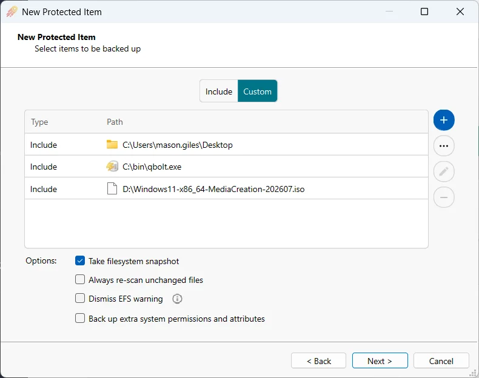
Task: Proceed with the Next > button
Action: point(380,360)
